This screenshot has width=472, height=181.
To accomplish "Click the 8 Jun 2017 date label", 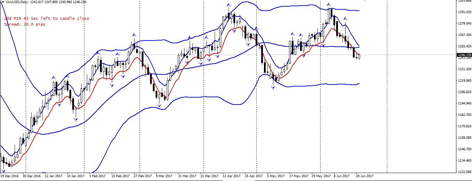I will (342, 176).
